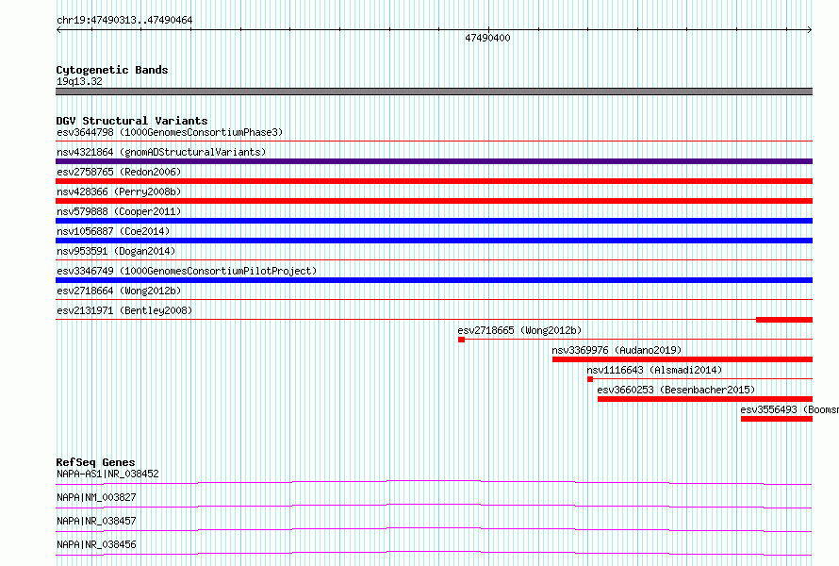Open gene NAPA|NM_003827

point(96,497)
